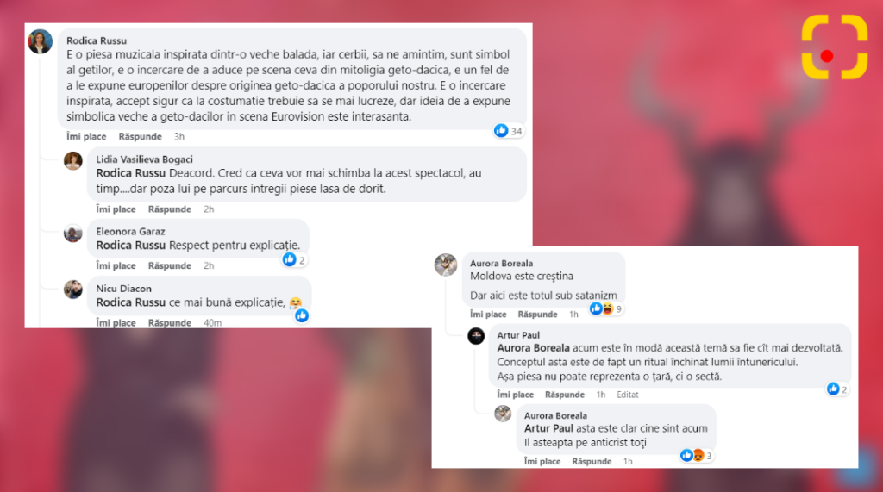Image resolution: width=883 pixels, height=492 pixels.
Task: Open the Rodica Russu author name link
Action: (97, 40)
